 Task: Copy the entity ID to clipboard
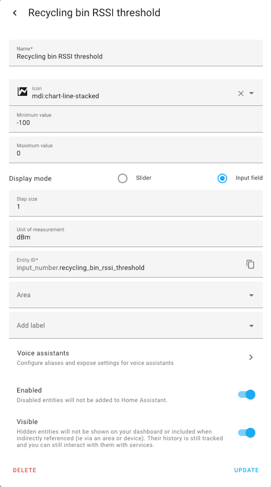tap(250, 264)
